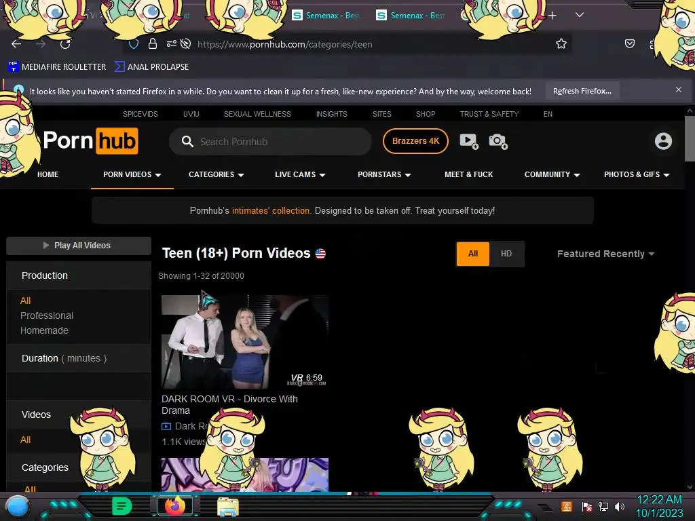Open the SHOP top link

pos(426,114)
